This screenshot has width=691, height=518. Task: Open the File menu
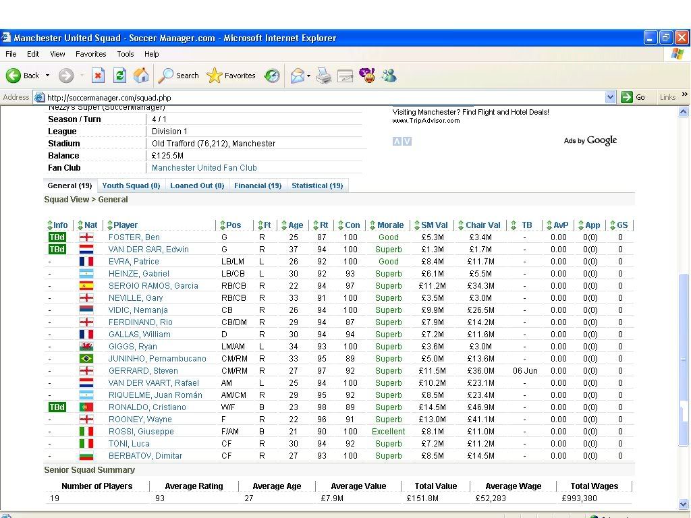click(11, 54)
